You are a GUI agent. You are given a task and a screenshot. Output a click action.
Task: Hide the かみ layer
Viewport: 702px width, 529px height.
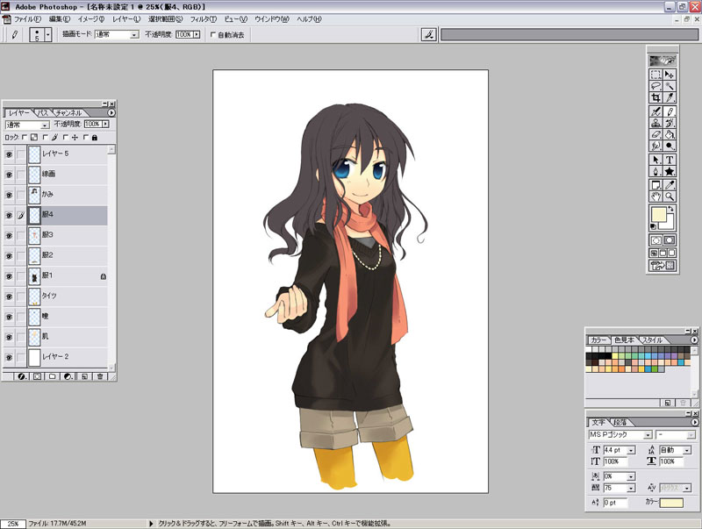(x=9, y=195)
